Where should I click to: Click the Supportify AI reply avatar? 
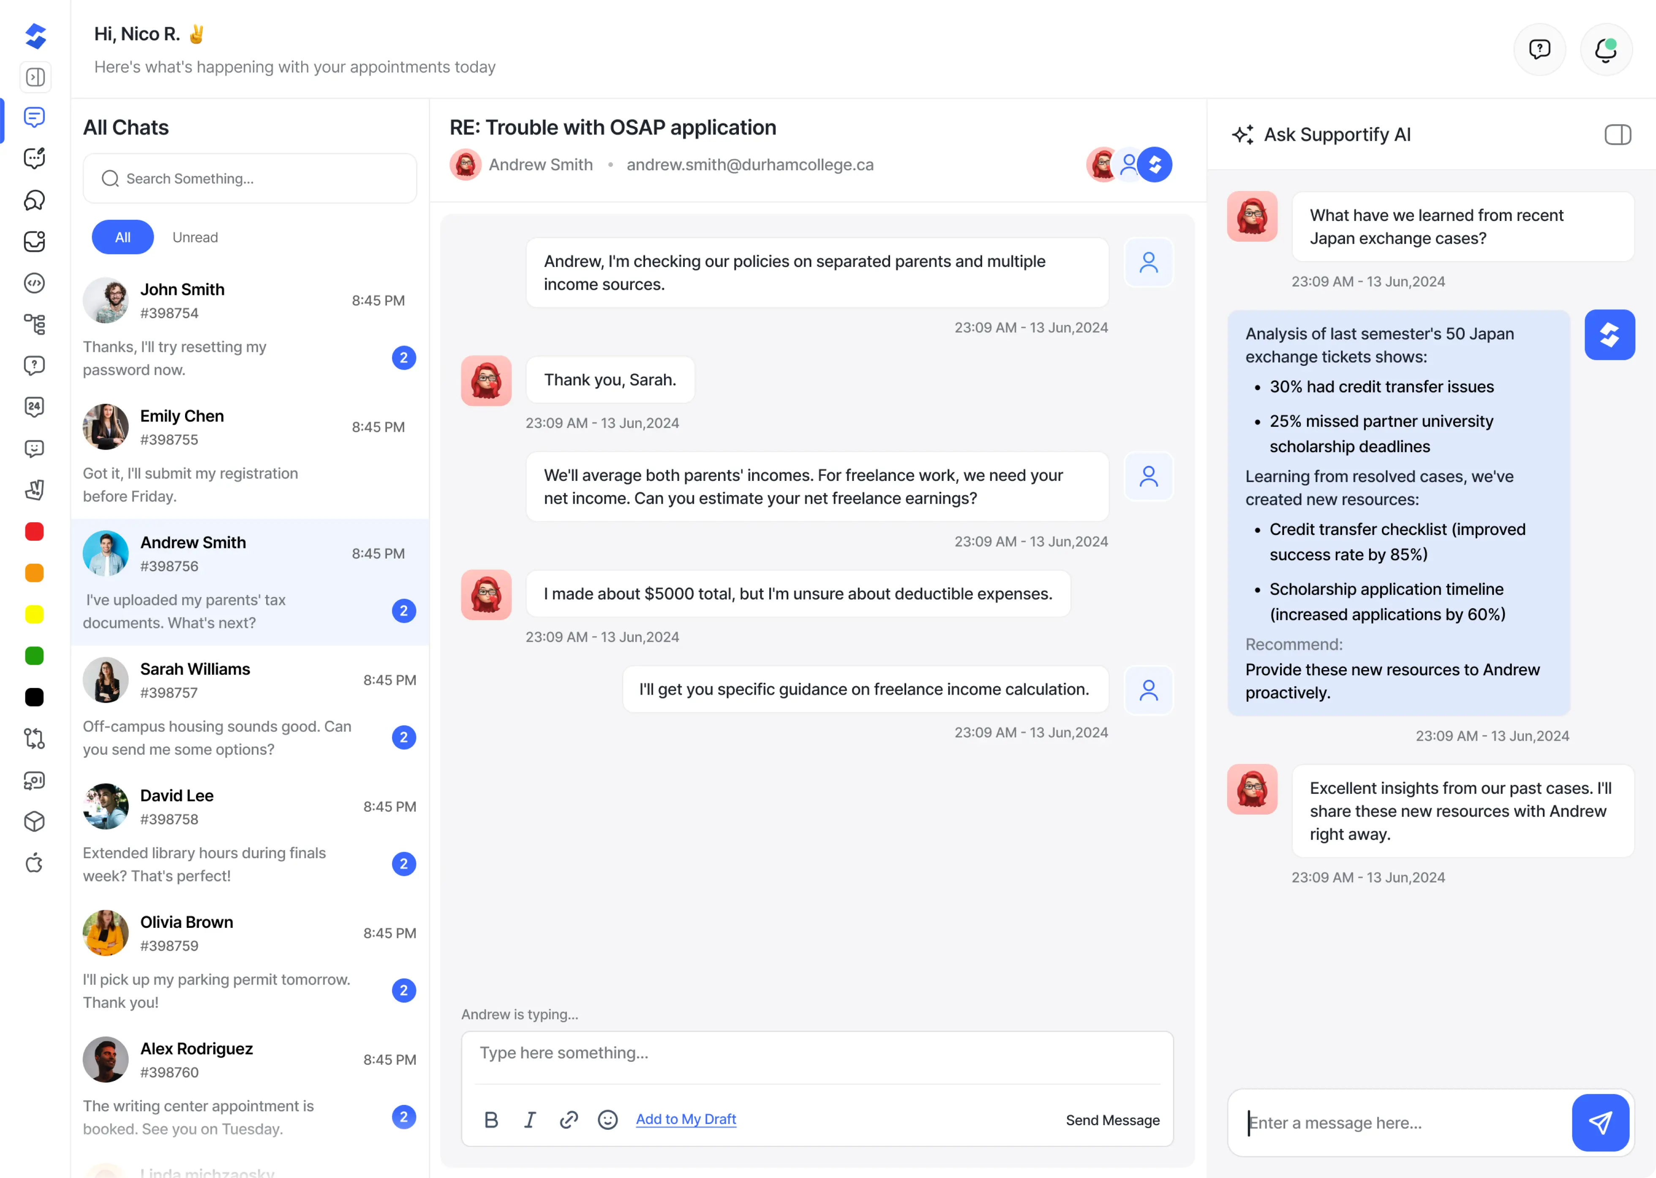[1610, 335]
